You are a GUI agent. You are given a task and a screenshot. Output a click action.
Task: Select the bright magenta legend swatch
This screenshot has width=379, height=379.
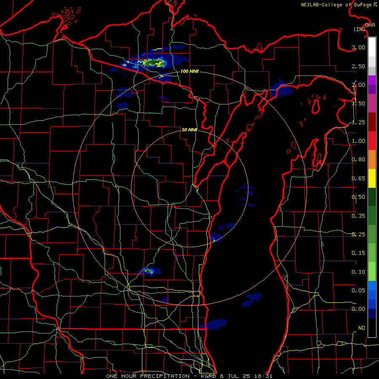[x=372, y=80]
